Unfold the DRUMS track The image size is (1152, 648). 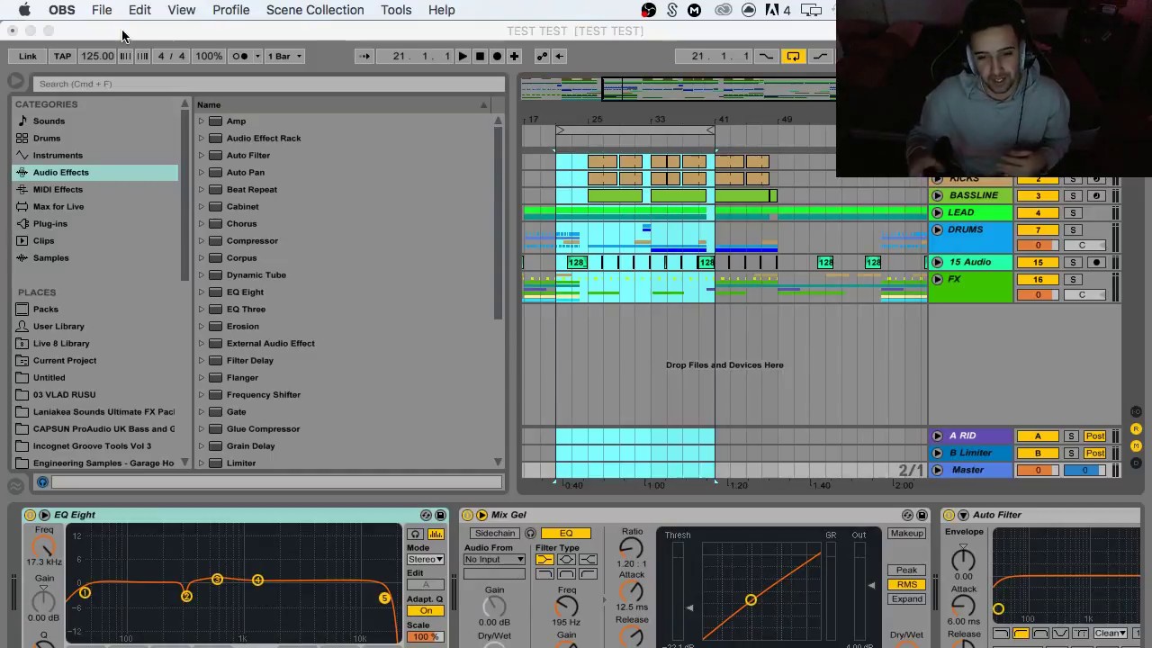point(937,229)
